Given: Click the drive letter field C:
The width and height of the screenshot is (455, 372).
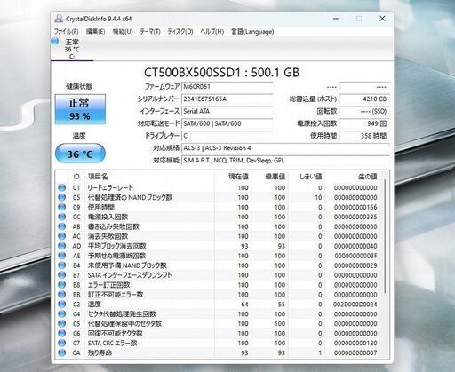Looking at the screenshot, I should [x=227, y=136].
